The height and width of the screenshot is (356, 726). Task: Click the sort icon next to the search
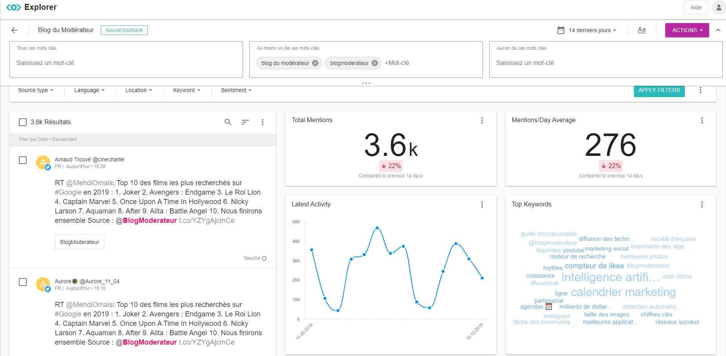coord(245,122)
